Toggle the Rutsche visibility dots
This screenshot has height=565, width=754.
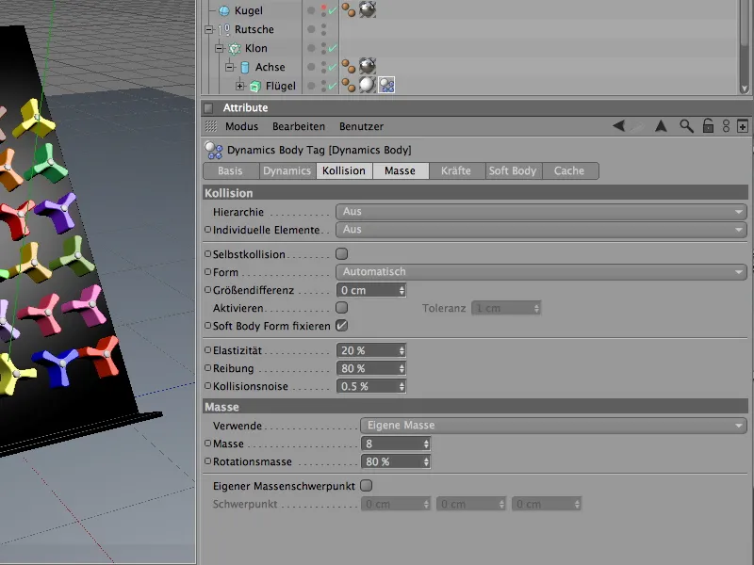[323, 29]
